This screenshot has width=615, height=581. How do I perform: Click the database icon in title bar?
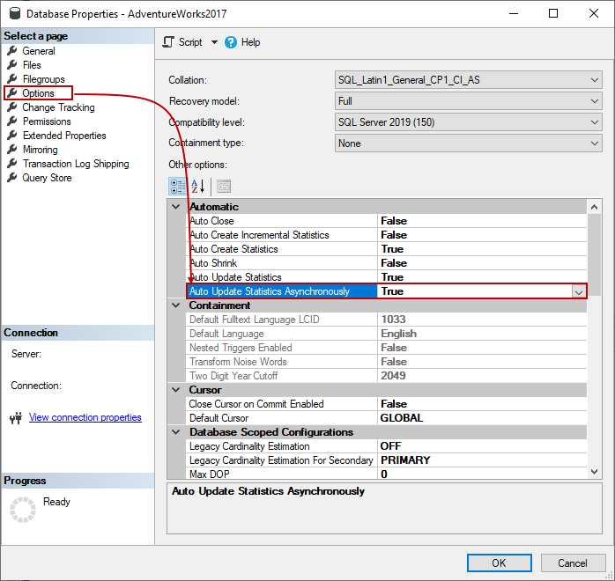pyautogui.click(x=15, y=13)
